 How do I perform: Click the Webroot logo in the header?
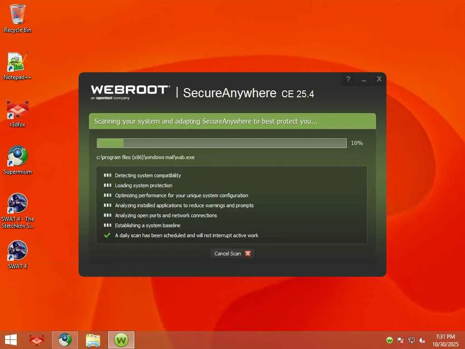[130, 92]
